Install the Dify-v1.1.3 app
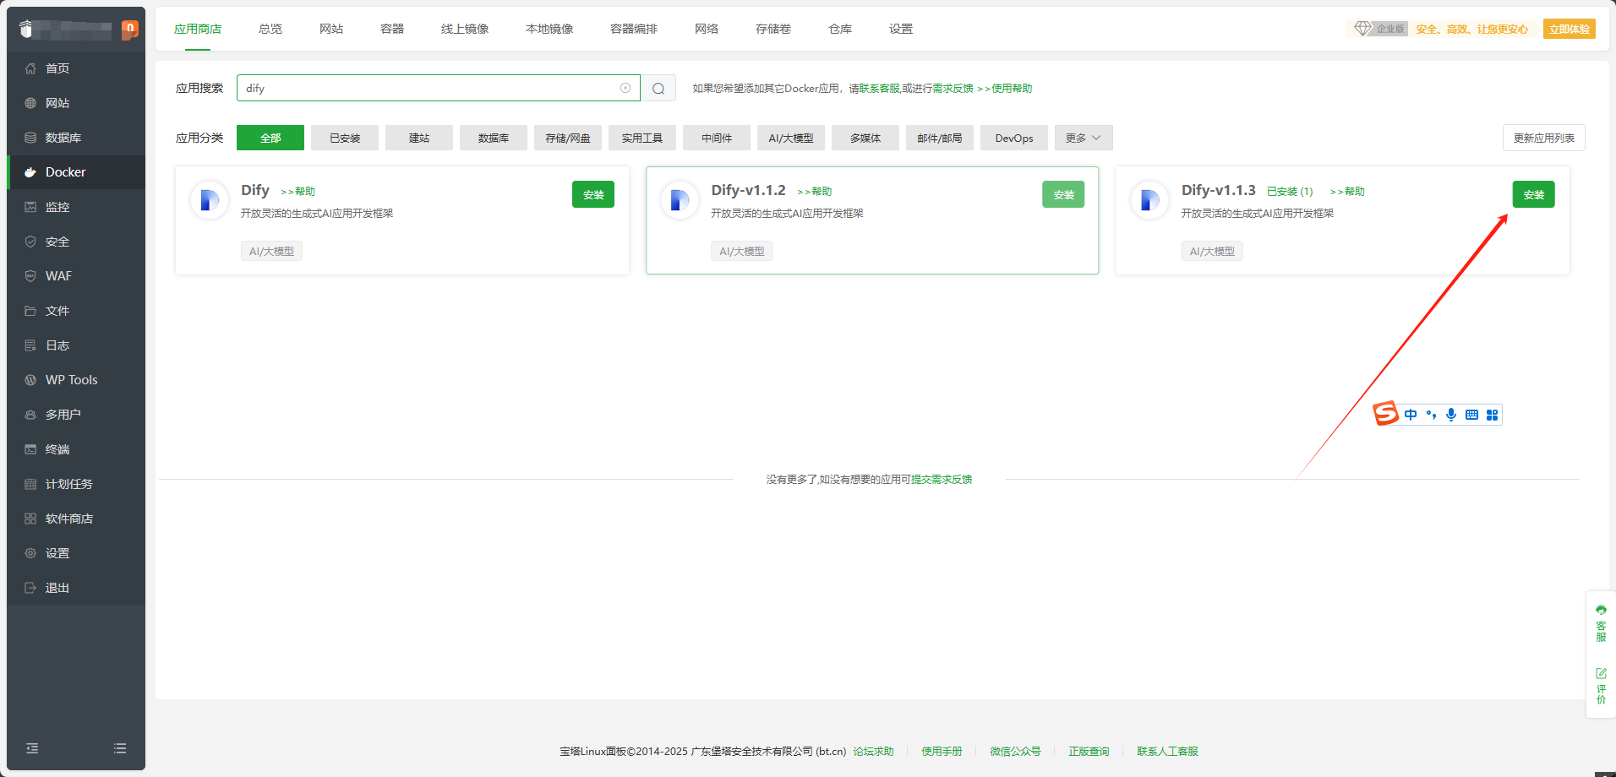1616x777 pixels. 1534,194
